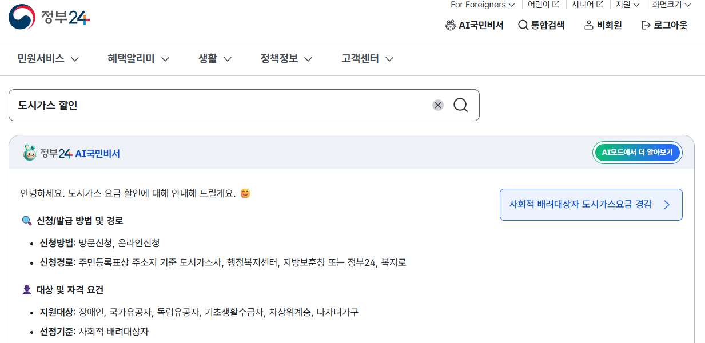Click the 비회원 user icon
Viewport: 705px width, 343px height.
(589, 25)
